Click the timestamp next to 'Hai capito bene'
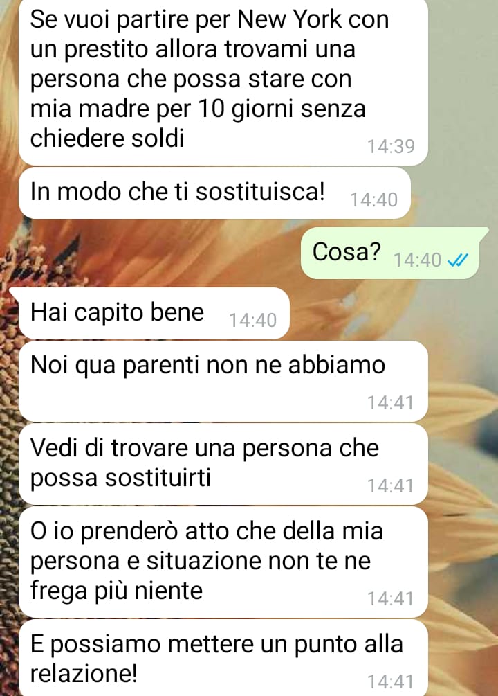The width and height of the screenshot is (498, 696). [x=252, y=321]
